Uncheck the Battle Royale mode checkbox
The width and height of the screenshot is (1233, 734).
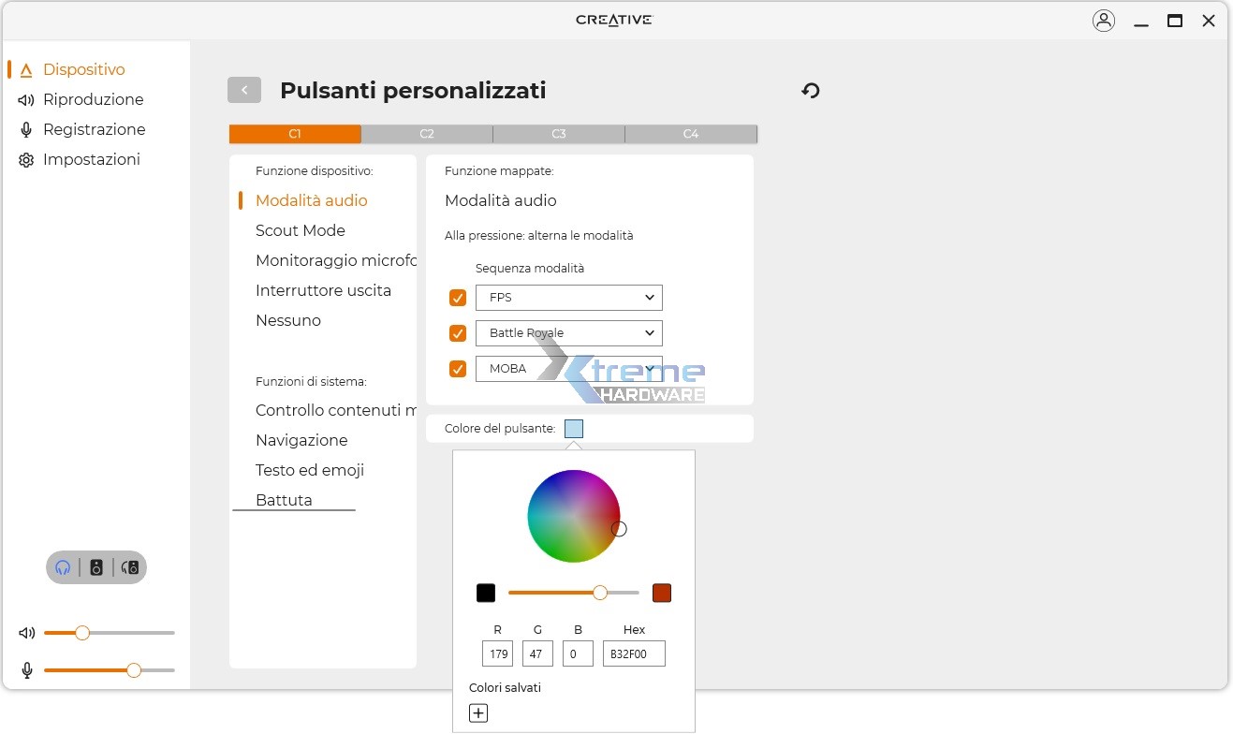click(x=458, y=333)
